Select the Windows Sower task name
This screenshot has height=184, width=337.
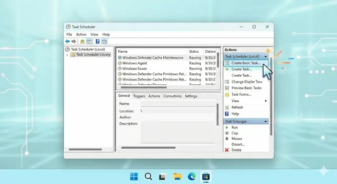(135, 69)
